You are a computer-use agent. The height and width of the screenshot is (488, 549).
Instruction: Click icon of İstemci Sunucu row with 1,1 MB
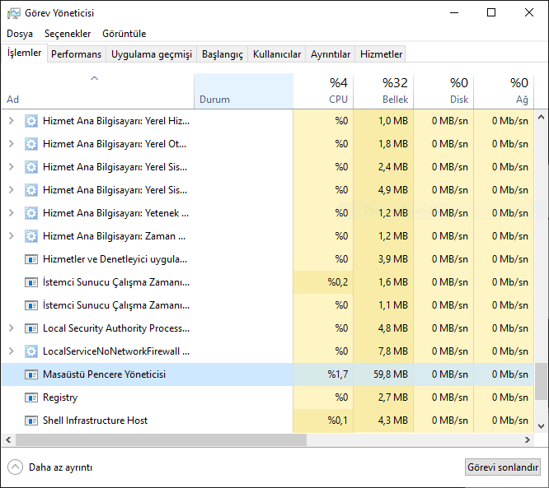(31, 305)
